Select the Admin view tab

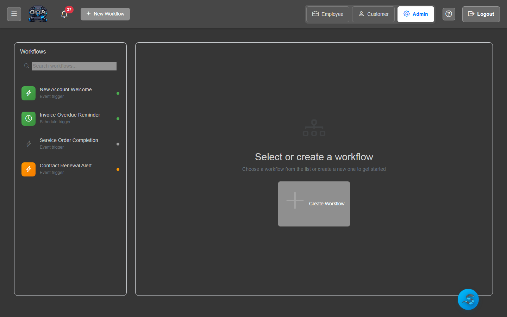[415, 14]
